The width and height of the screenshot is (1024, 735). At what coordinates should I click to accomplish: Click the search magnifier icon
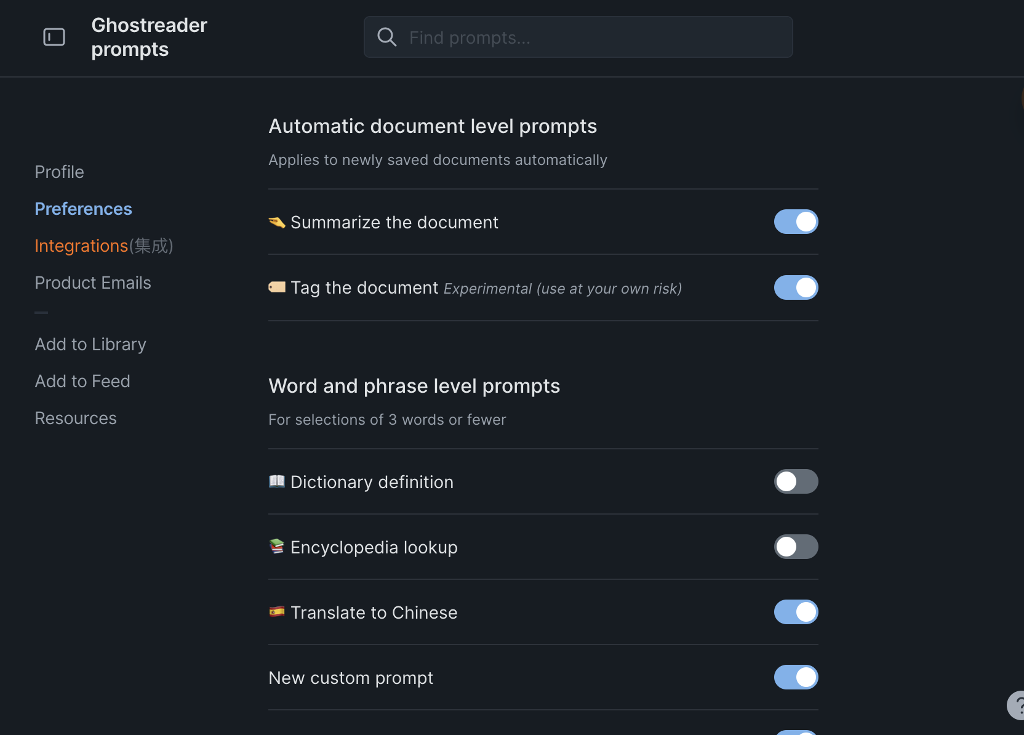coord(386,37)
